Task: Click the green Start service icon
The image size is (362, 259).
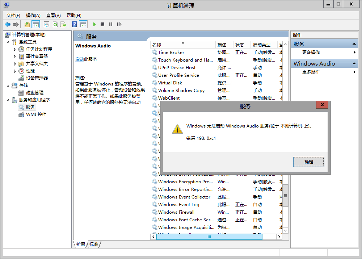Action: pos(94,24)
